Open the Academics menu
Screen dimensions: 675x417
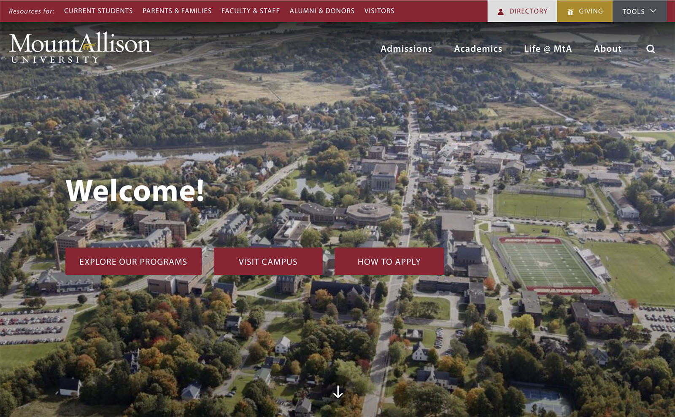pyautogui.click(x=478, y=49)
